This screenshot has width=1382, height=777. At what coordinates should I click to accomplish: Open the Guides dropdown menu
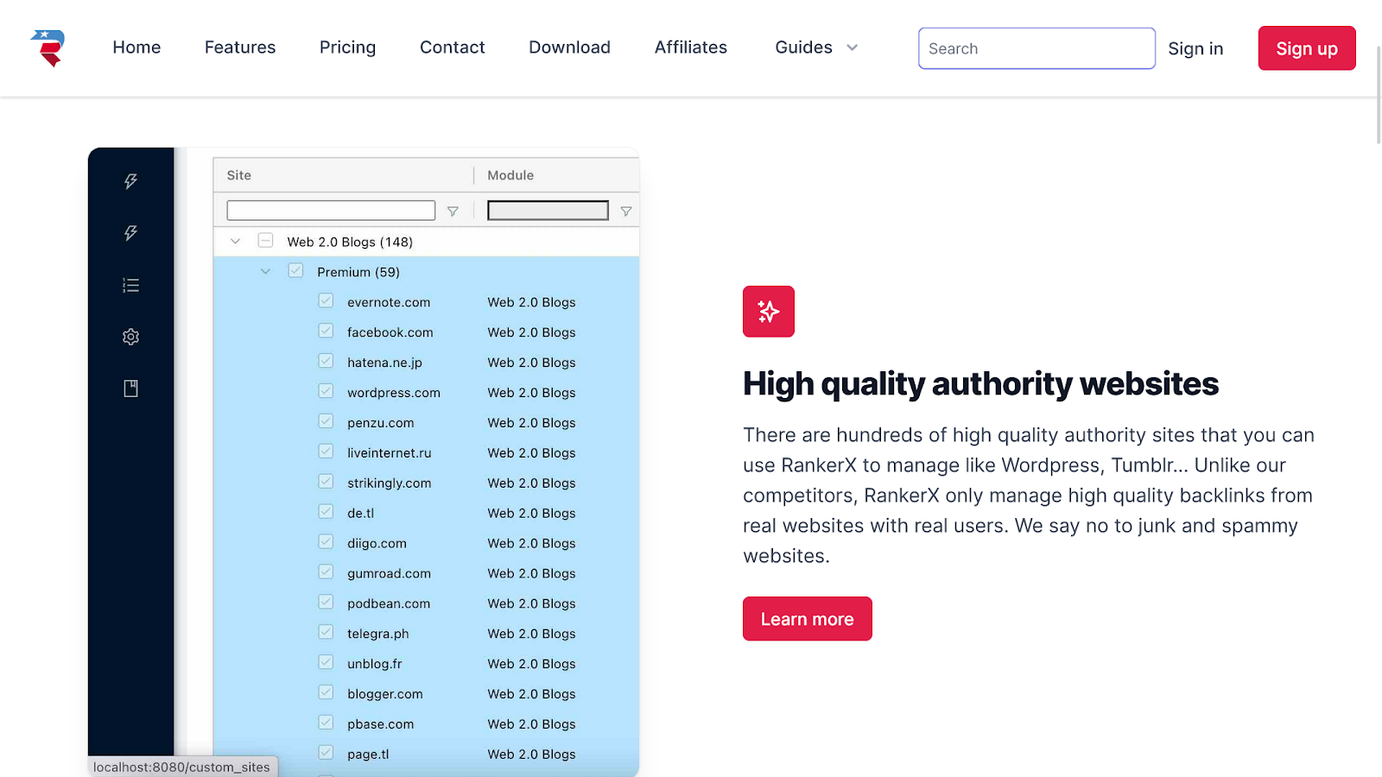click(816, 47)
